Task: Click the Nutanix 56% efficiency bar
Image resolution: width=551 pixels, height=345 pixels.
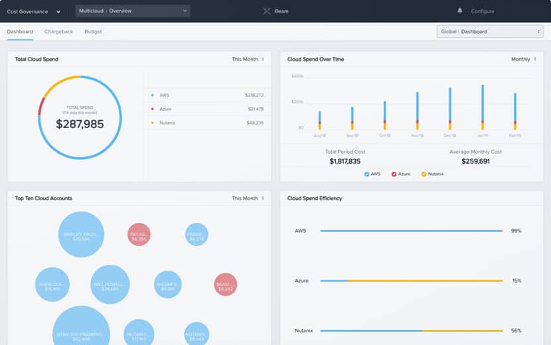Action: pos(412,330)
